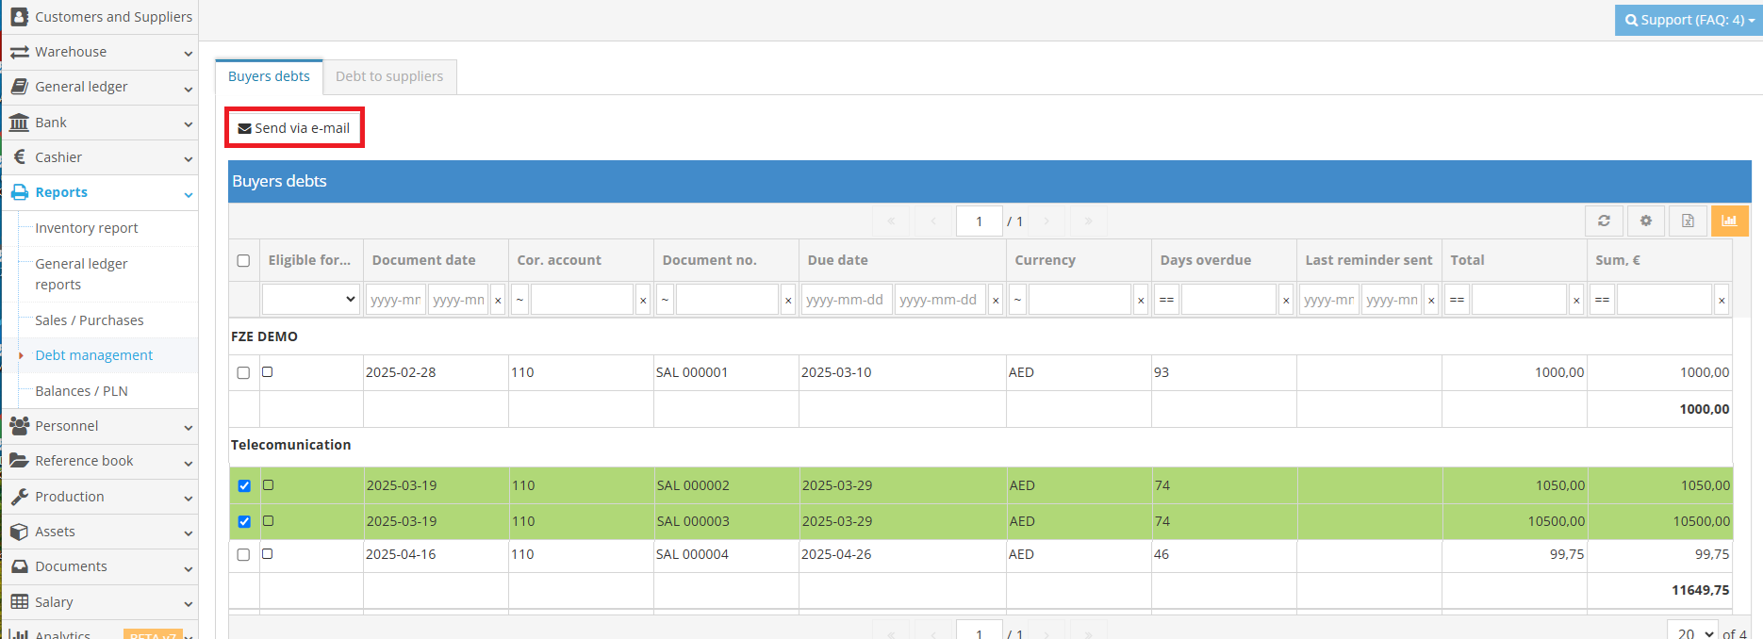The image size is (1763, 639).
Task: Open table settings gear icon
Action: (x=1646, y=221)
